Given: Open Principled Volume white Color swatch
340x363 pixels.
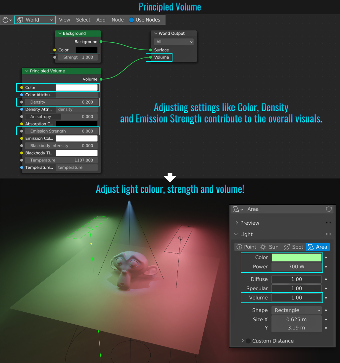Looking at the screenshot, I should (x=77, y=87).
